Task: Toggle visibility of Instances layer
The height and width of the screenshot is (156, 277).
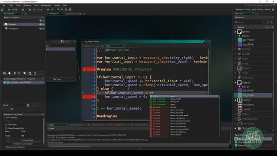Action: click(x=41, y=24)
